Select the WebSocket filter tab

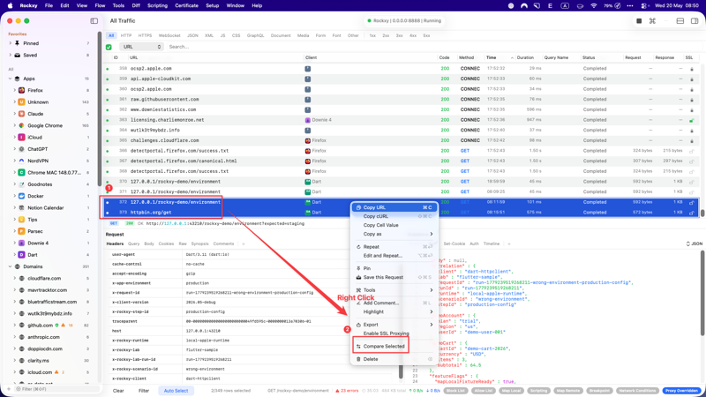[169, 35]
